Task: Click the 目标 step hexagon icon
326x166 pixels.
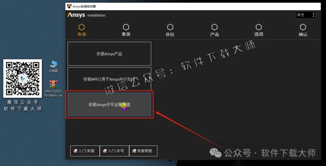Action: tap(170, 27)
